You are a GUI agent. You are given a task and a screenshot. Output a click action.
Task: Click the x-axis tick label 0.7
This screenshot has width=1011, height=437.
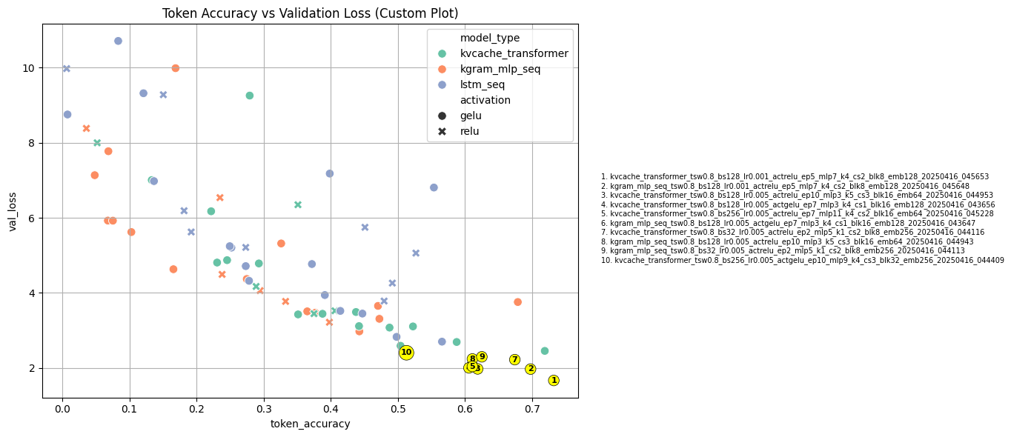(532, 408)
